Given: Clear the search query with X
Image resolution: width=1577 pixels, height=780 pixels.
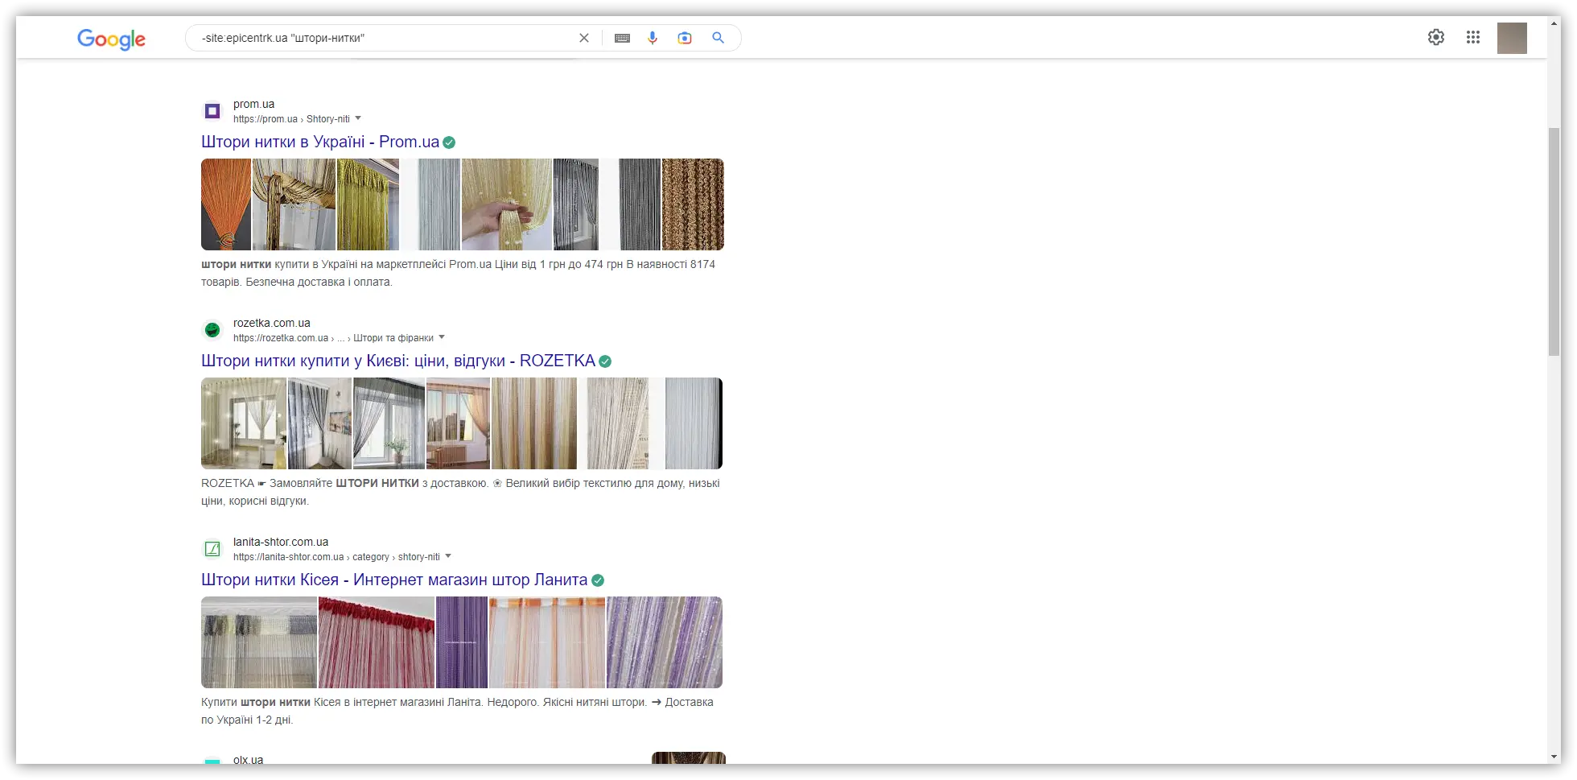Looking at the screenshot, I should coord(584,38).
